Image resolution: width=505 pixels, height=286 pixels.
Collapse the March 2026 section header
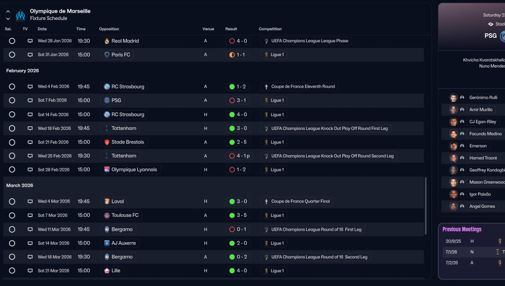coord(20,186)
